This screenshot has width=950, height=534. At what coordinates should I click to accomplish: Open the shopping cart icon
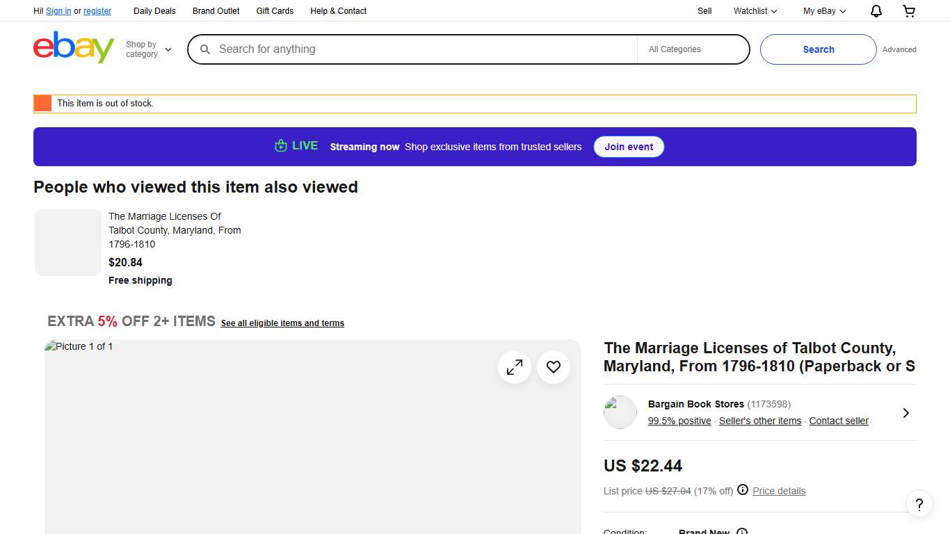909,11
